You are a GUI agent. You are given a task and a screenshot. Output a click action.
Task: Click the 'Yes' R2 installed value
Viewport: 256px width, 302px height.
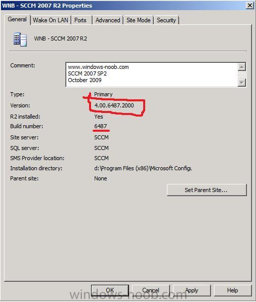click(x=99, y=117)
